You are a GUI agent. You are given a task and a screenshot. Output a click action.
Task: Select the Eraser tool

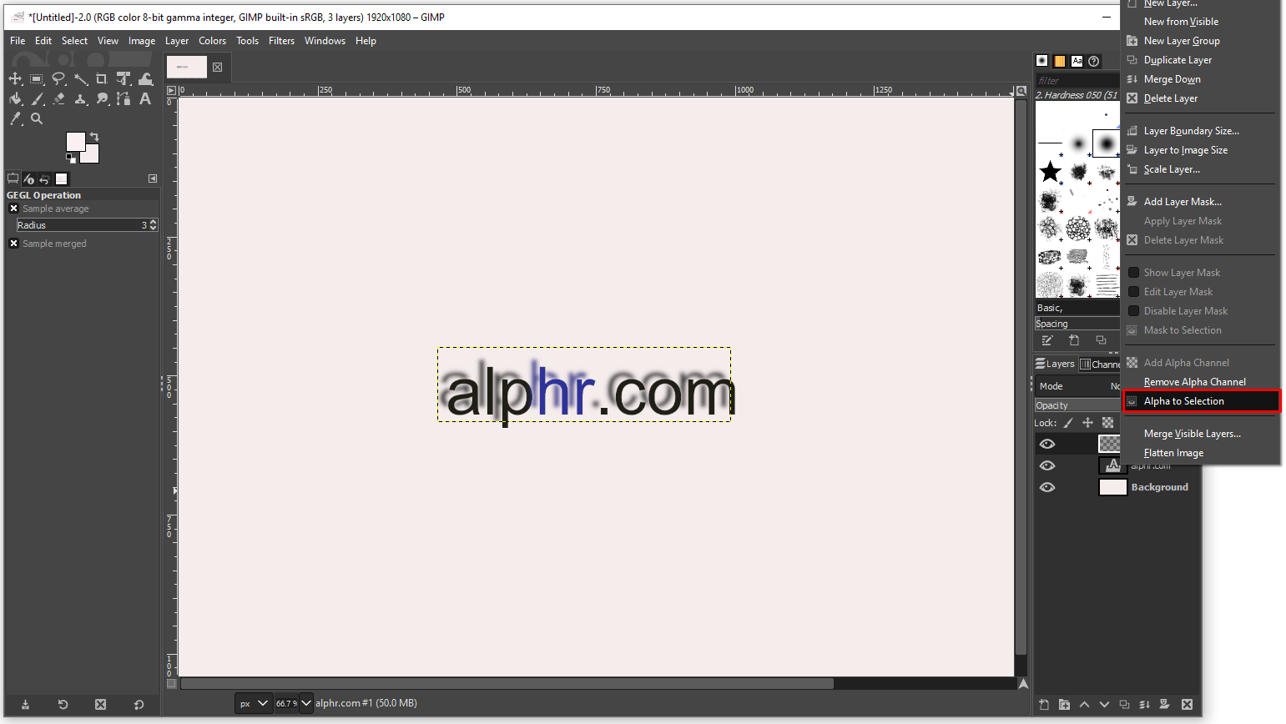pos(58,99)
